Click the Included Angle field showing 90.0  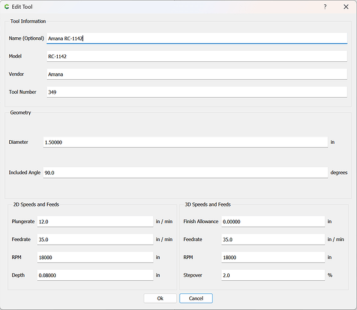(186, 172)
